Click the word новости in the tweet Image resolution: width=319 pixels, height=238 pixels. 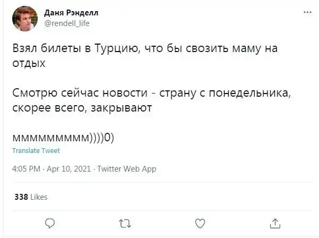[x=125, y=94]
